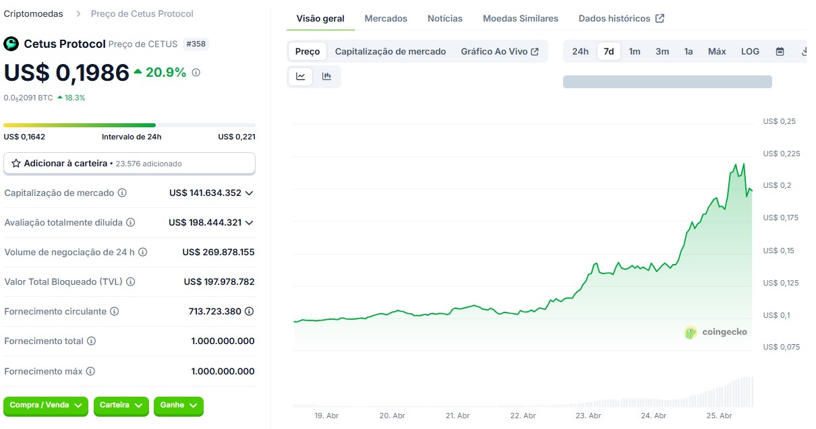This screenshot has height=429, width=816.
Task: Click Adicionar à carteira button
Action: [x=129, y=163]
